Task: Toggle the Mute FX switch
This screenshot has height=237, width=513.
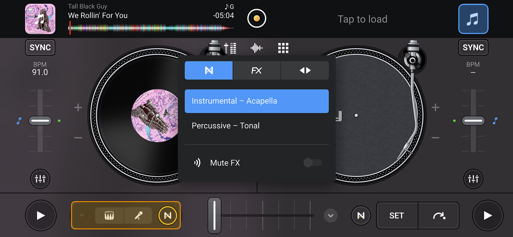Action: [x=312, y=162]
